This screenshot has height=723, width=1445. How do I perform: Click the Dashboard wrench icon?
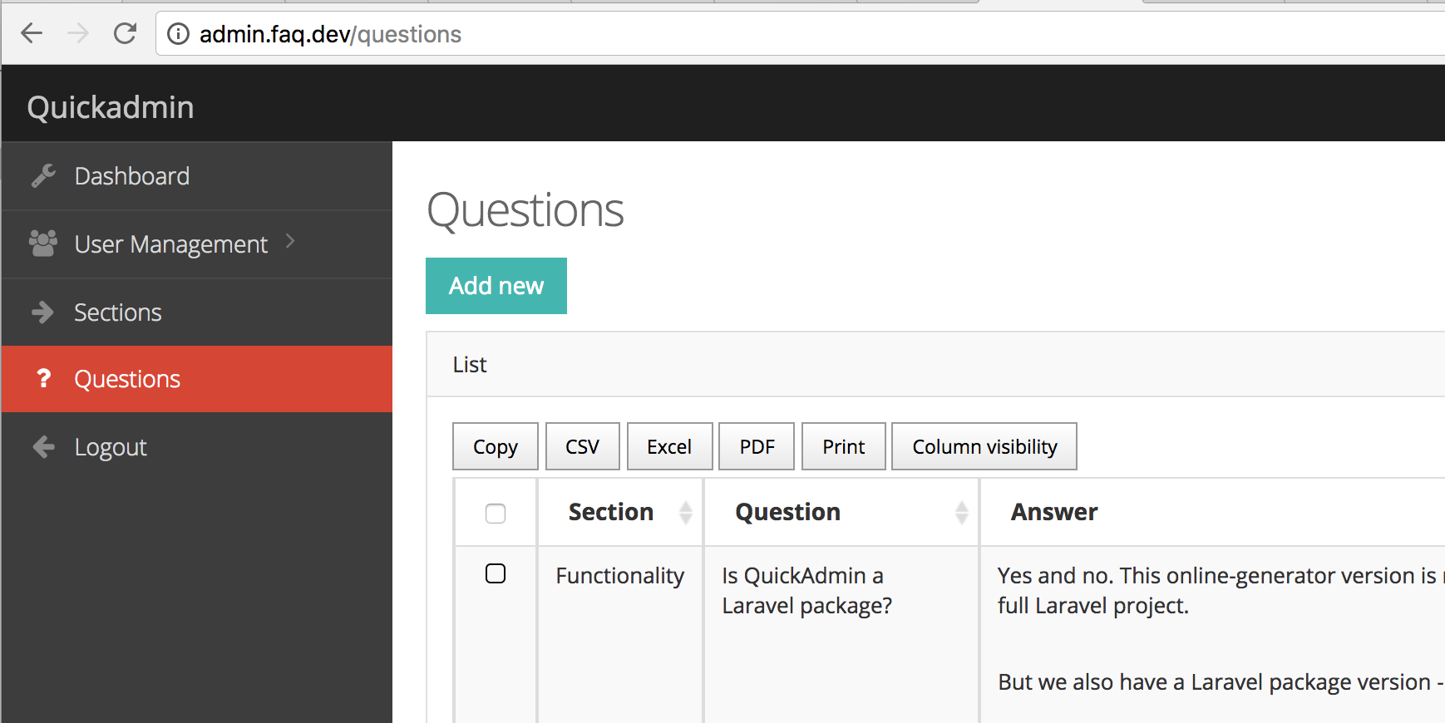[43, 176]
